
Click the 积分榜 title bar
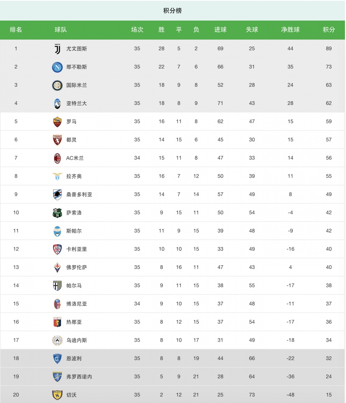[173, 10]
